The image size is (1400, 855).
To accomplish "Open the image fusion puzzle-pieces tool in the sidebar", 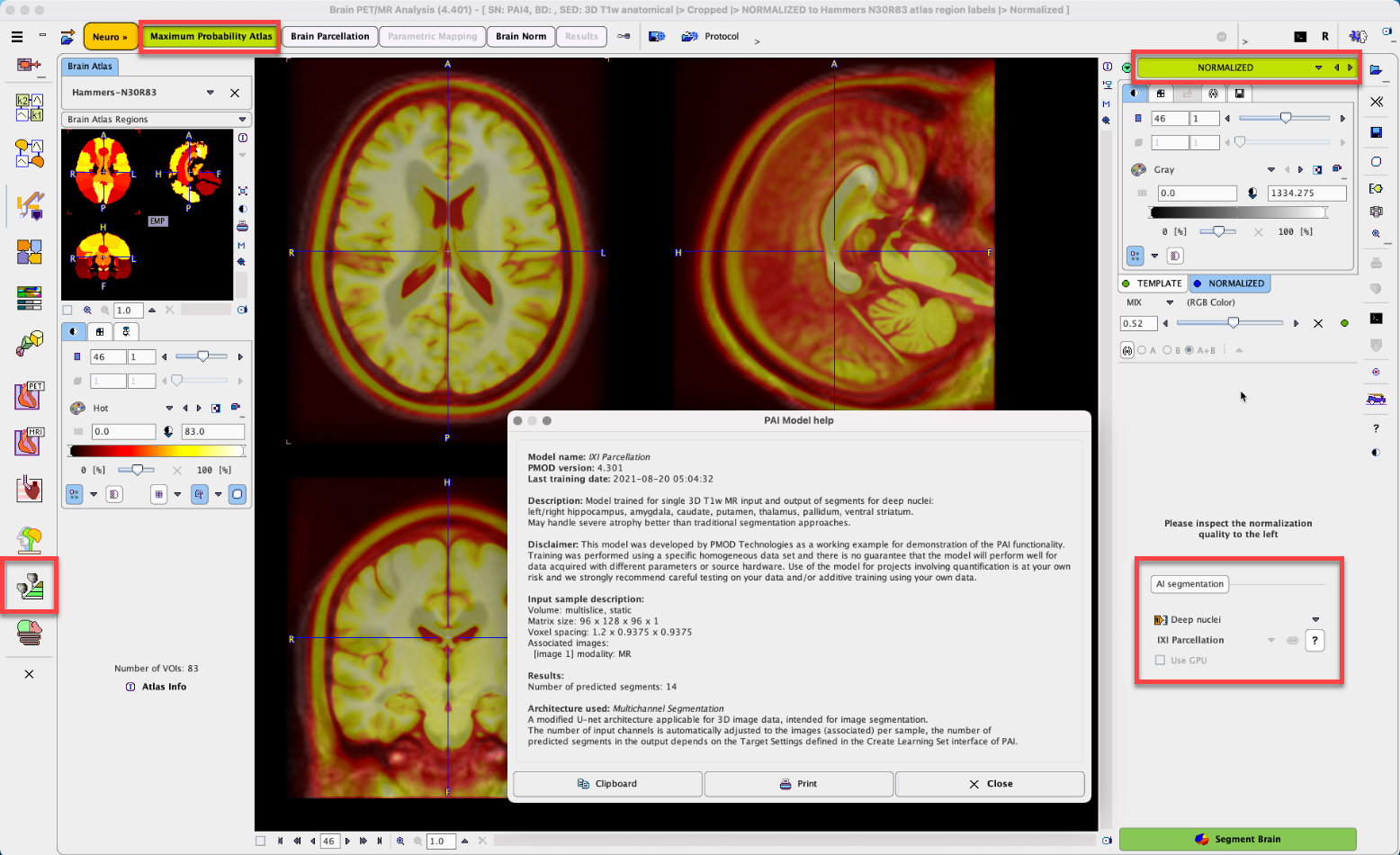I will (30, 252).
